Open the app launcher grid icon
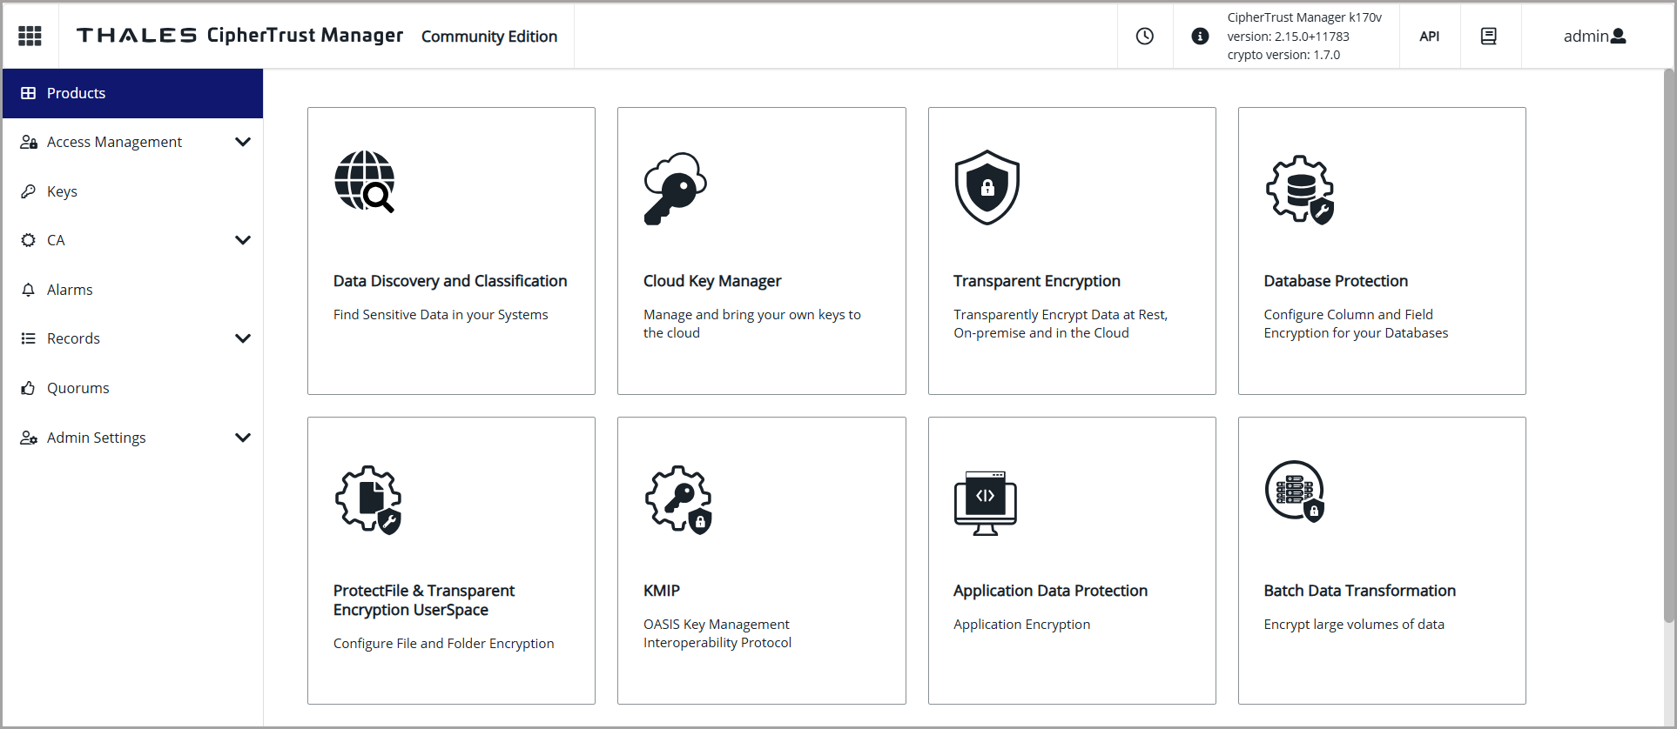1677x729 pixels. 30,36
